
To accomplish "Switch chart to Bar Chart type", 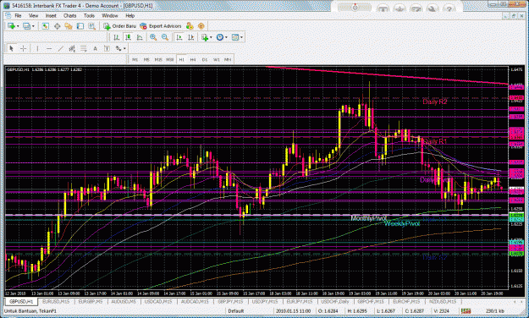I will 117,37.
